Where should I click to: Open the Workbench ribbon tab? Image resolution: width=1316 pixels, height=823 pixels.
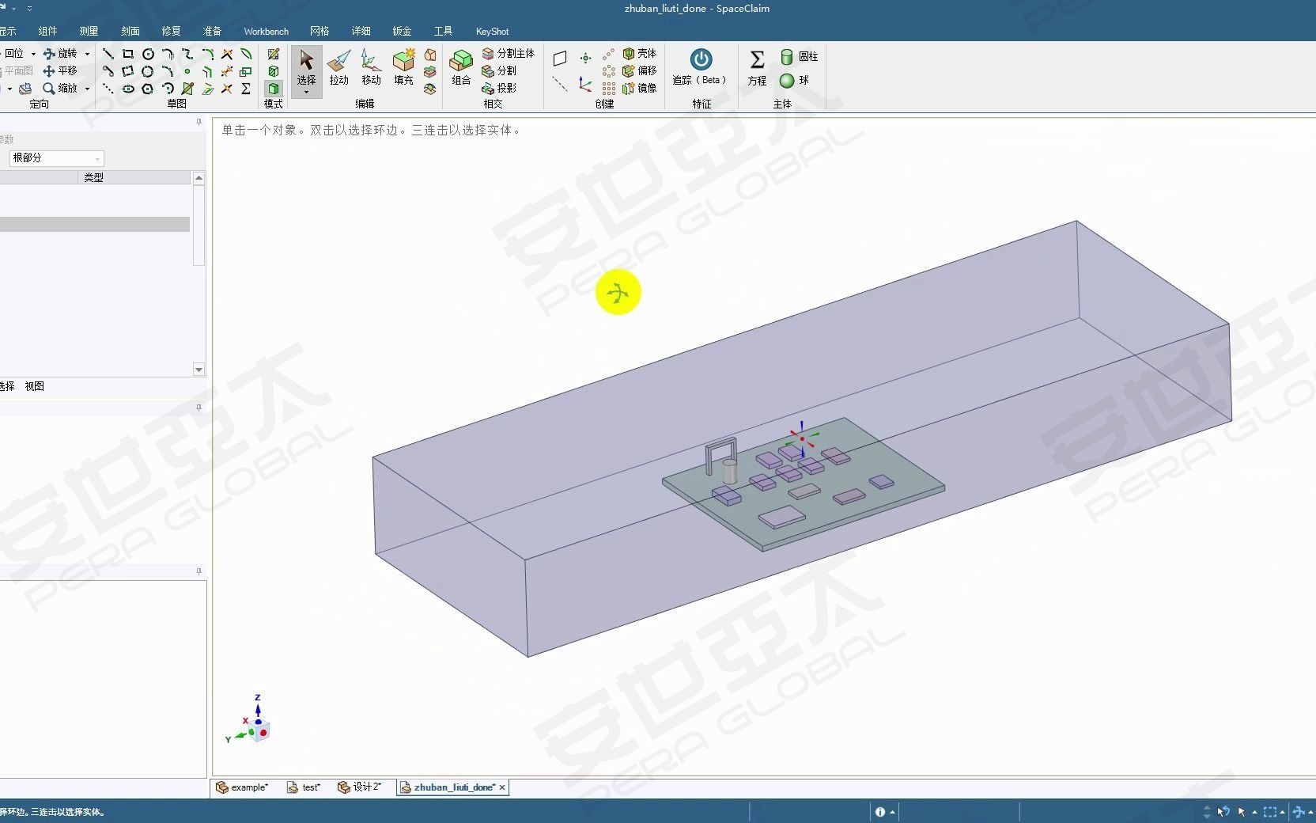pyautogui.click(x=266, y=32)
